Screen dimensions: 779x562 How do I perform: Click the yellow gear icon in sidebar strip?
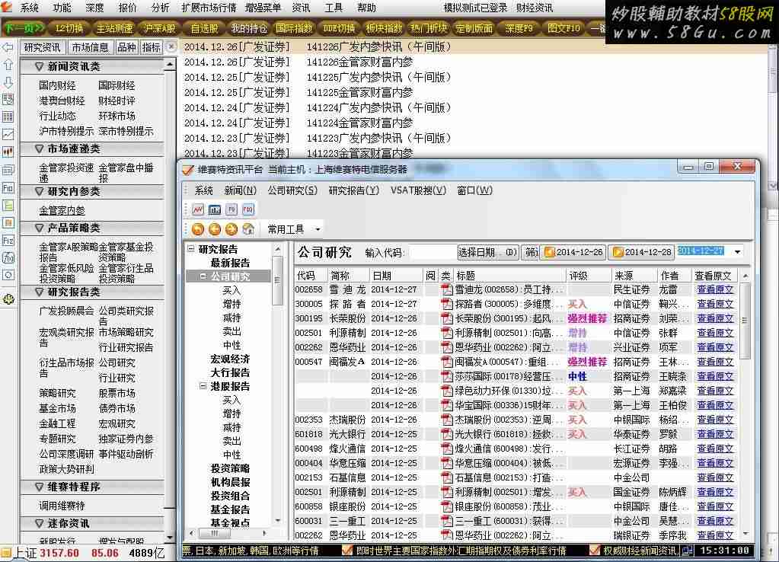[8, 299]
